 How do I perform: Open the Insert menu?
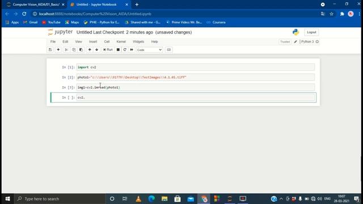click(93, 41)
